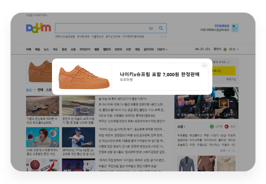Show previous trending keywords with left arrow
Image resolution: width=266 pixels, height=184 pixels.
click(x=162, y=37)
